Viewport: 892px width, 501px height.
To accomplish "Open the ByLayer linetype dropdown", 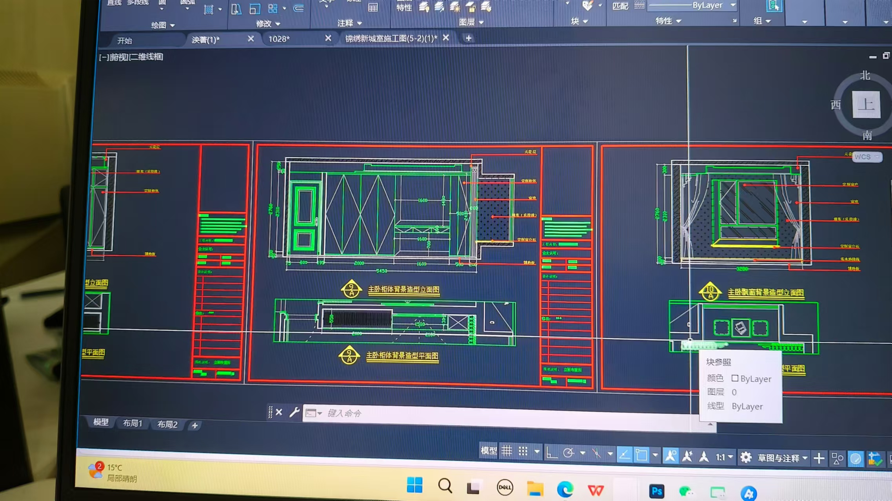I will click(x=732, y=5).
